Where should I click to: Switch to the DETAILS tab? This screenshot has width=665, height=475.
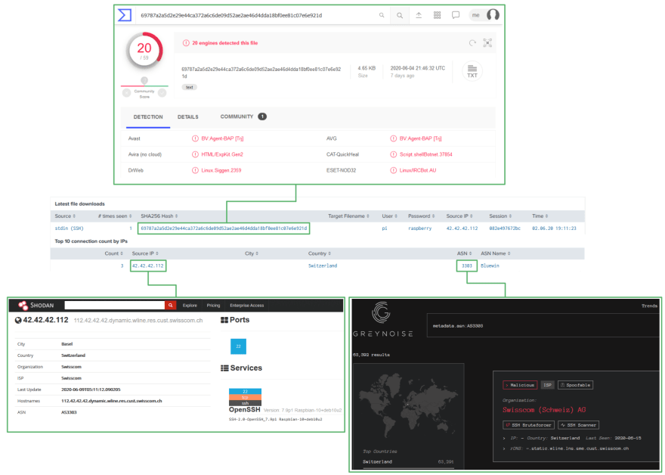pos(188,117)
